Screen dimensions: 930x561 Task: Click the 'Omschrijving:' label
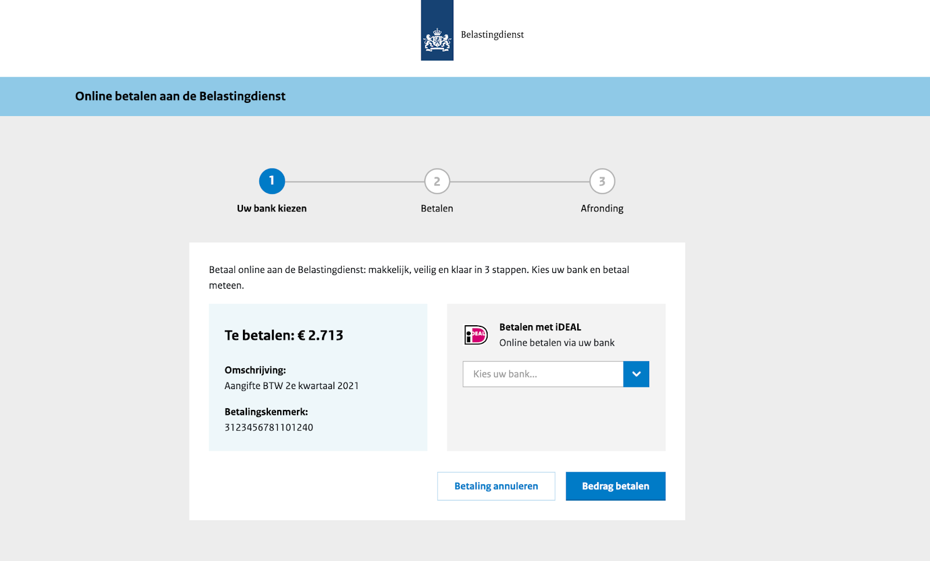255,370
